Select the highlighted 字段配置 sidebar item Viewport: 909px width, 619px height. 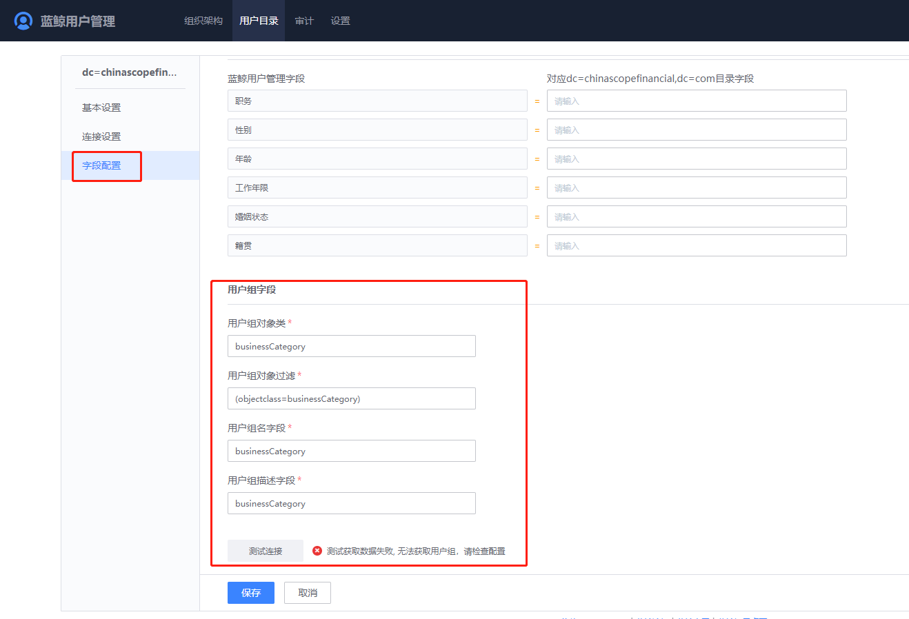pos(107,165)
